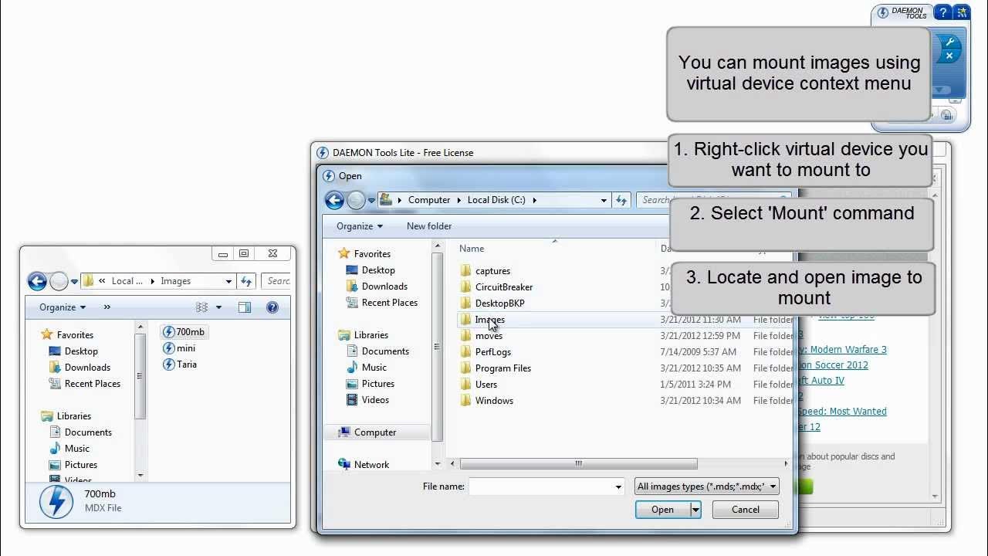This screenshot has width=988, height=556.
Task: Open DAEMON Tools gadget help question mark
Action: [x=942, y=12]
